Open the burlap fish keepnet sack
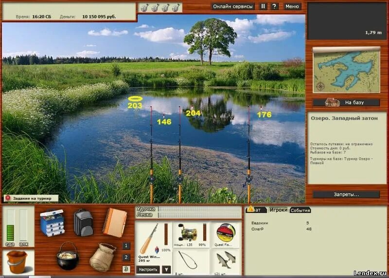This screenshot has height=278, width=389. pos(103,257)
